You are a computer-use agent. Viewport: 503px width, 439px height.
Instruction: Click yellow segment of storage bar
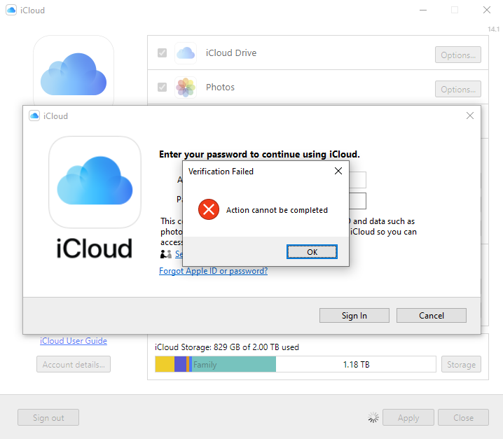165,364
